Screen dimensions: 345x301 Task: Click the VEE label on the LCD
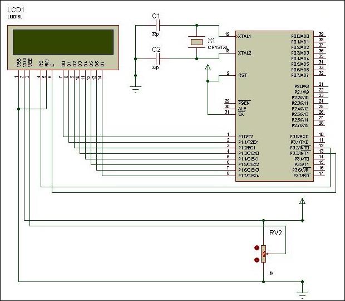tap(30, 62)
